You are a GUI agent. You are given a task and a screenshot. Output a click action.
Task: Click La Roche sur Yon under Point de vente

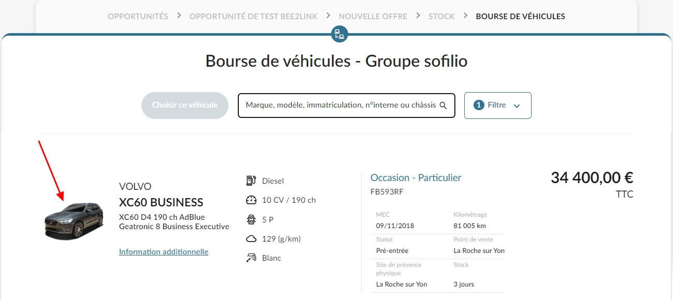(x=479, y=251)
